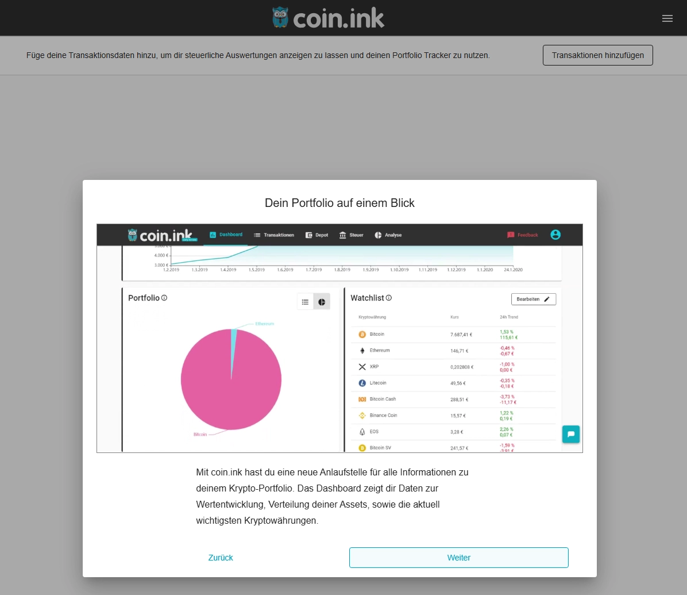Click the Watchlist info icon

coord(389,298)
